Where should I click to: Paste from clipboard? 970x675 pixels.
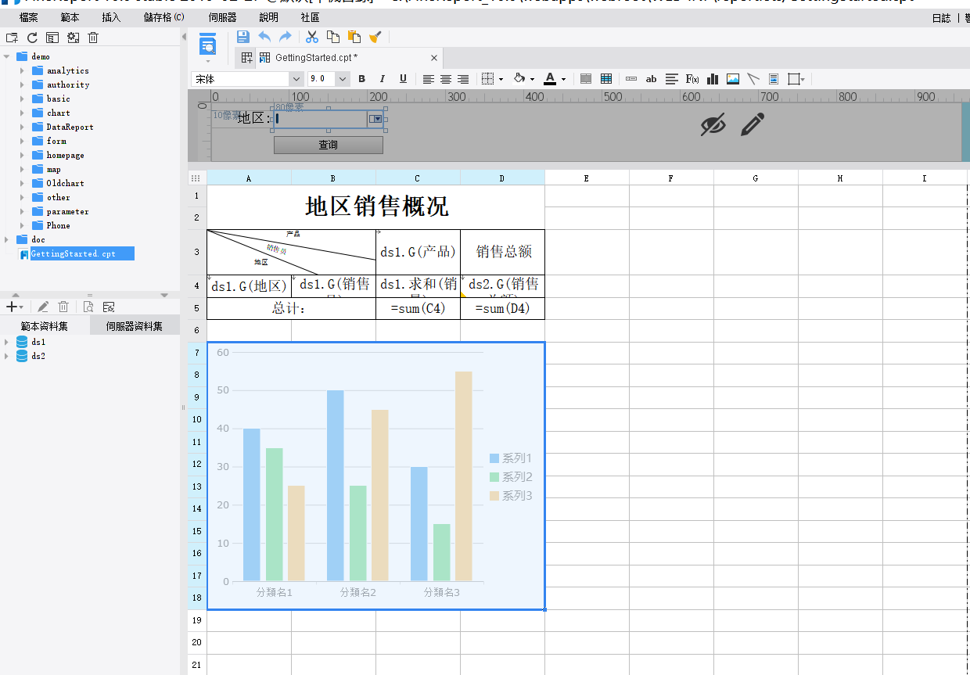354,36
